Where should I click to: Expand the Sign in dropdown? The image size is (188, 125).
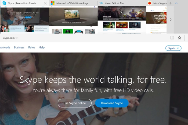tap(173, 48)
